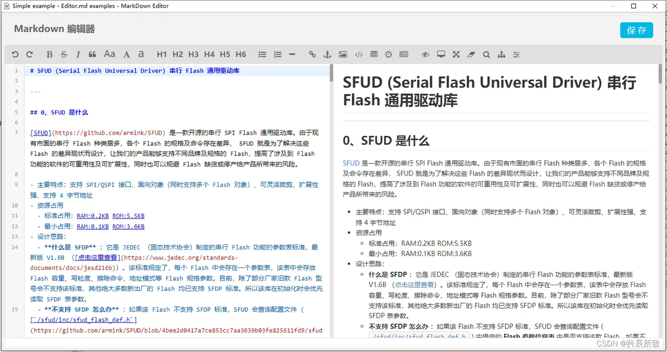667x352 pixels.
Task: Click '- 设计思路:' line in editor
Action: 48,237
